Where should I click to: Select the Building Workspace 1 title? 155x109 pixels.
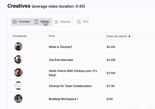pyautogui.click(x=64, y=99)
